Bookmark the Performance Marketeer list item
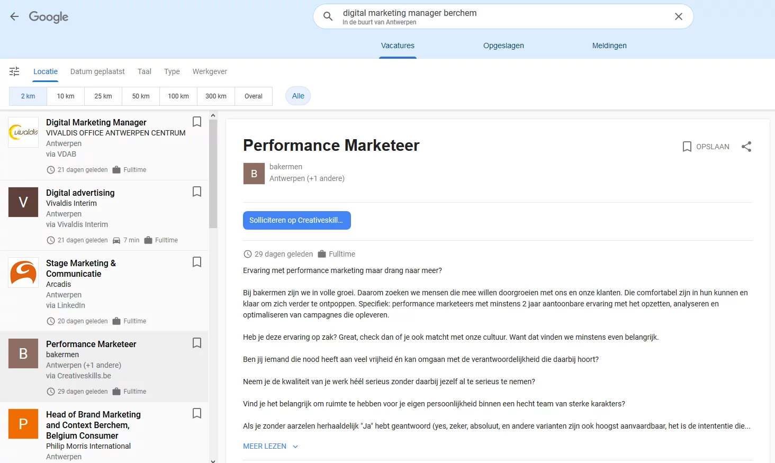This screenshot has height=463, width=775. coord(197,343)
